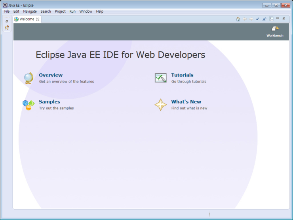Reduce font size with smaller A icon

tap(257, 19)
